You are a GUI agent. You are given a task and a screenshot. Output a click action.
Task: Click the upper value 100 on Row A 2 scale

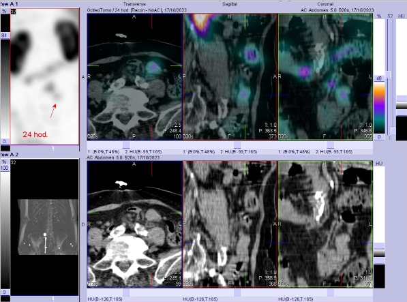coord(5,168)
